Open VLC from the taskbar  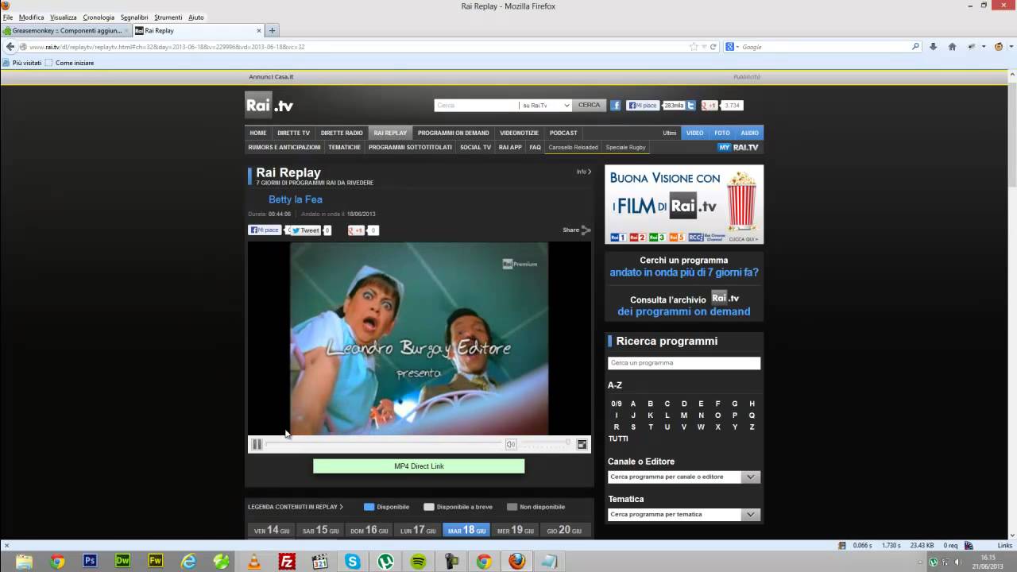(253, 562)
